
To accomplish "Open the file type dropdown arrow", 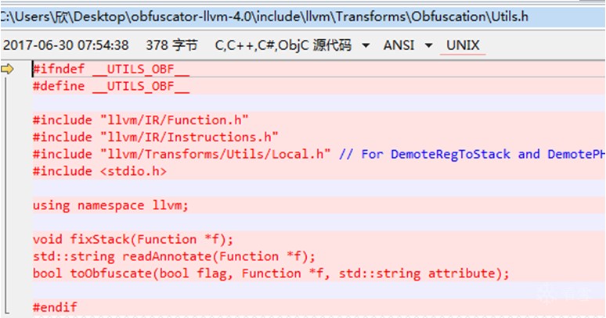I will point(365,46).
